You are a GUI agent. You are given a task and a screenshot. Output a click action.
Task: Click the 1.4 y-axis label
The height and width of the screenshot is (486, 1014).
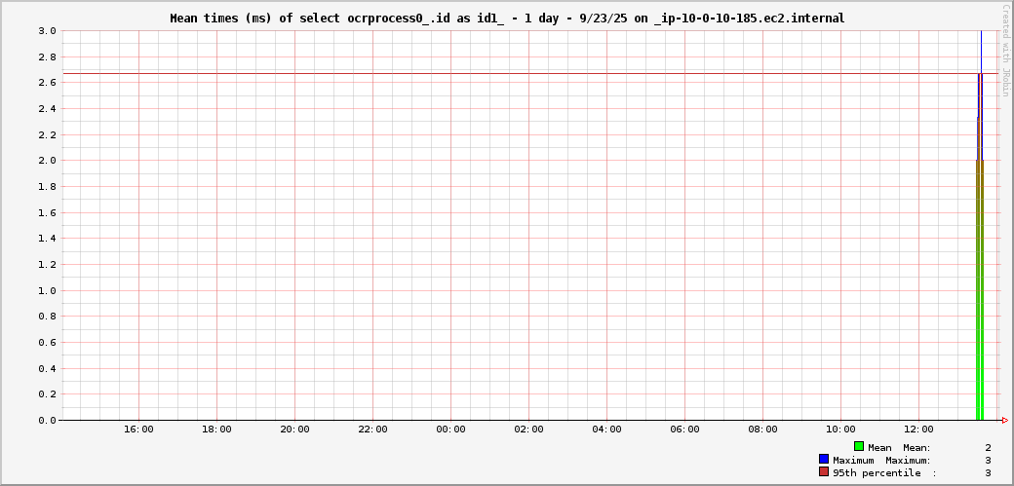coord(47,239)
